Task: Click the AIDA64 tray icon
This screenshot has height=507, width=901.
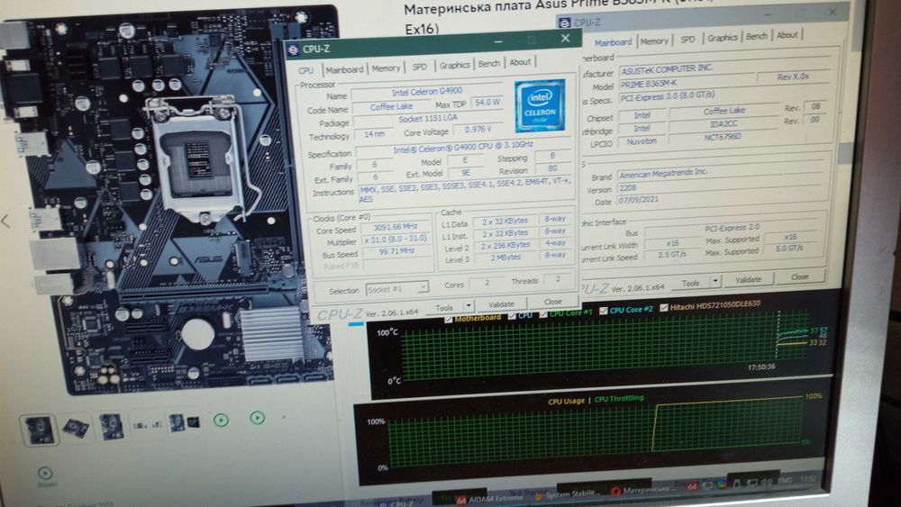Action: tap(692, 487)
